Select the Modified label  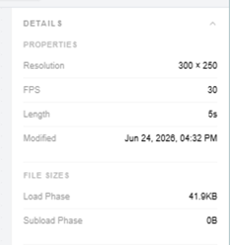click(40, 138)
